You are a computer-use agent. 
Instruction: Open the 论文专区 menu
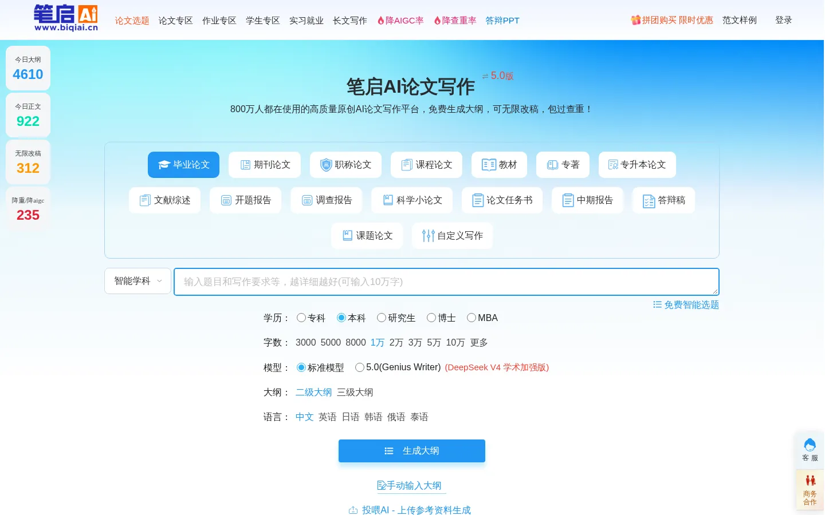point(176,21)
